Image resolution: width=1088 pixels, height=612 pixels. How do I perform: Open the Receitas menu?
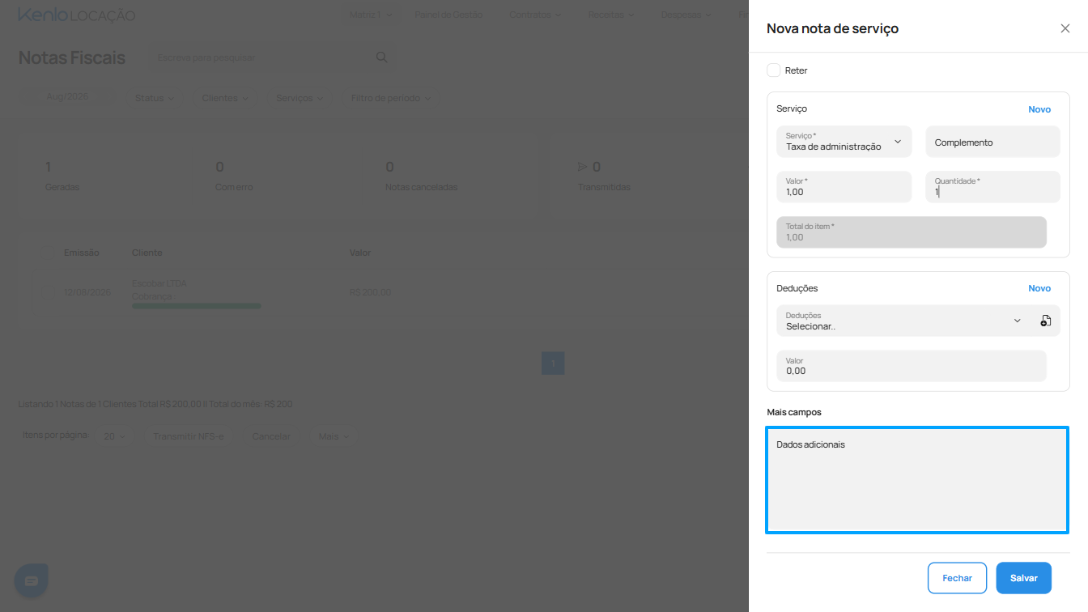click(612, 15)
